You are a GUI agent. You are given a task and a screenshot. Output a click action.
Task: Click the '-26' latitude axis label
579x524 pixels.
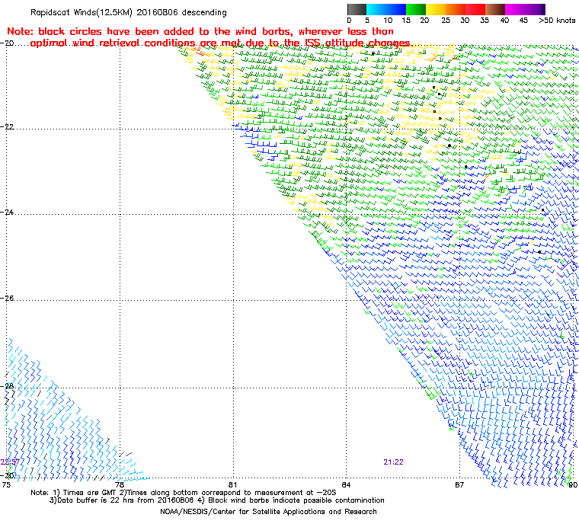pos(7,298)
